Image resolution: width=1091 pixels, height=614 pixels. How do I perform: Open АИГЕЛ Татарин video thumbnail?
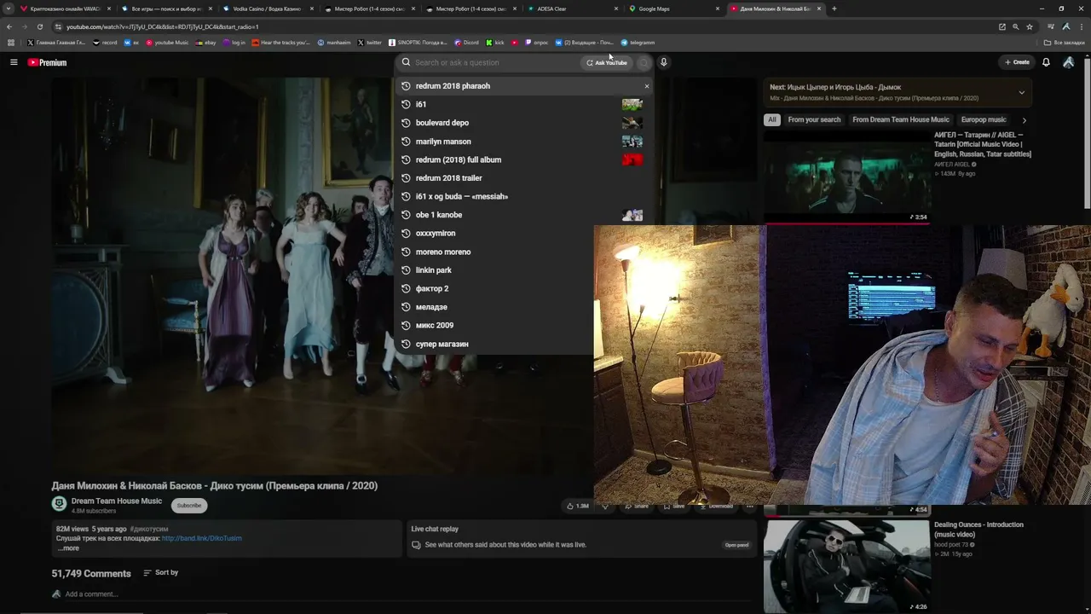pos(846,177)
